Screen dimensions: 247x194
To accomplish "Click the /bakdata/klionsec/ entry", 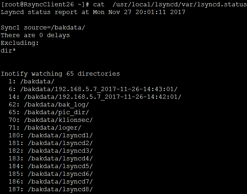I will 51,120.
